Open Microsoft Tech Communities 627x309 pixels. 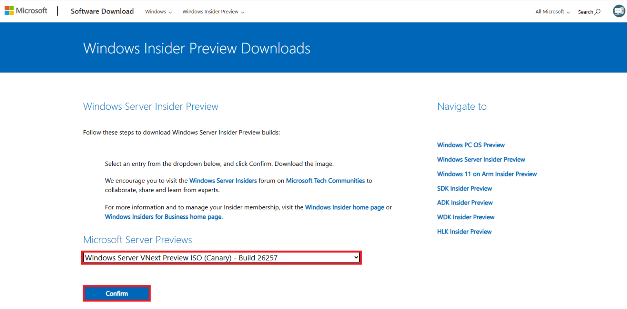325,180
